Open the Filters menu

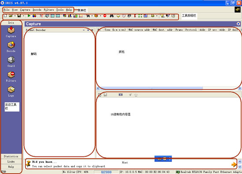click(x=49, y=10)
